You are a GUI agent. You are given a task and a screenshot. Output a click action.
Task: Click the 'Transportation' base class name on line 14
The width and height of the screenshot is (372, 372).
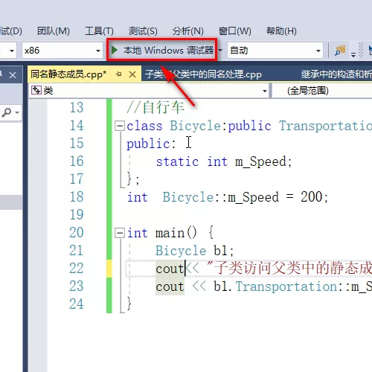click(325, 126)
